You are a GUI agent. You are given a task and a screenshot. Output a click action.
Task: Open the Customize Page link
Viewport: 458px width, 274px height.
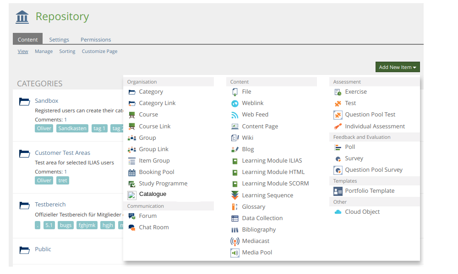coord(99,52)
